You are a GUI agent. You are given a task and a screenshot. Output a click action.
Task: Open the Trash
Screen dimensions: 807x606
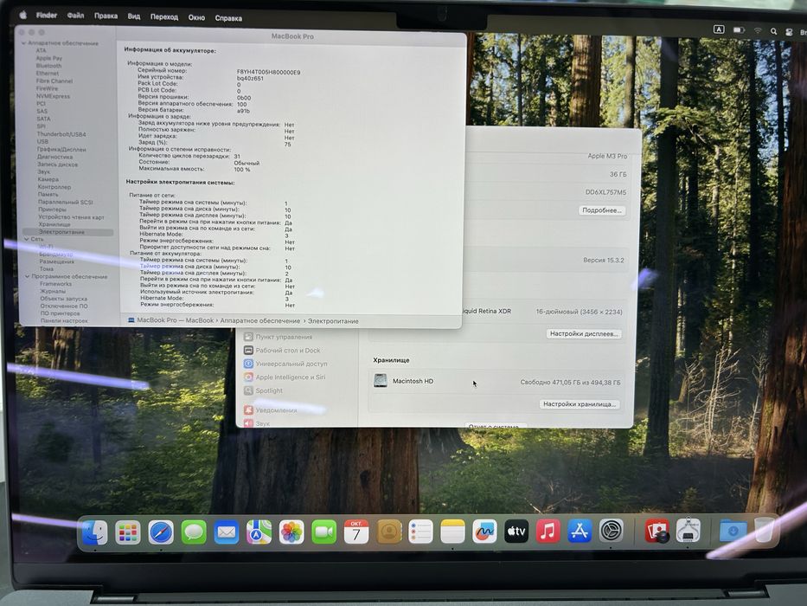tap(765, 530)
